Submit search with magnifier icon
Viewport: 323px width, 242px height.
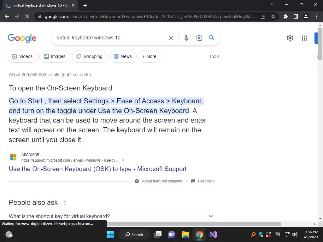tap(211, 38)
